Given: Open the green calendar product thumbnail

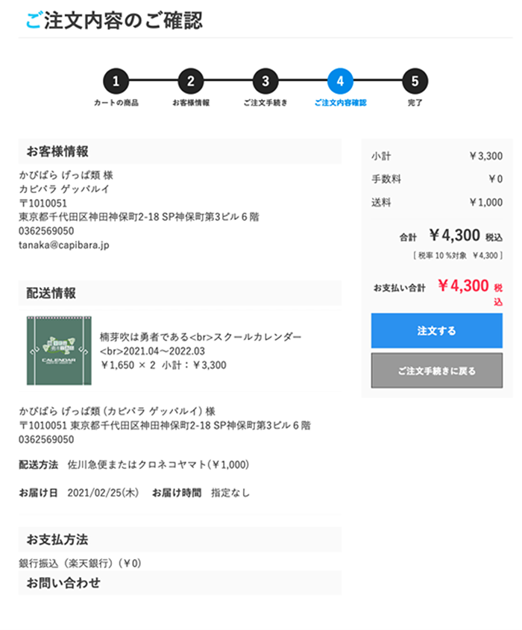Looking at the screenshot, I should (x=59, y=350).
